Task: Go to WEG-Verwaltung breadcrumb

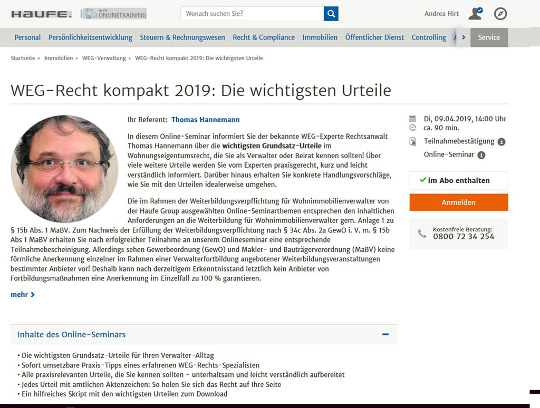Action: (104, 58)
